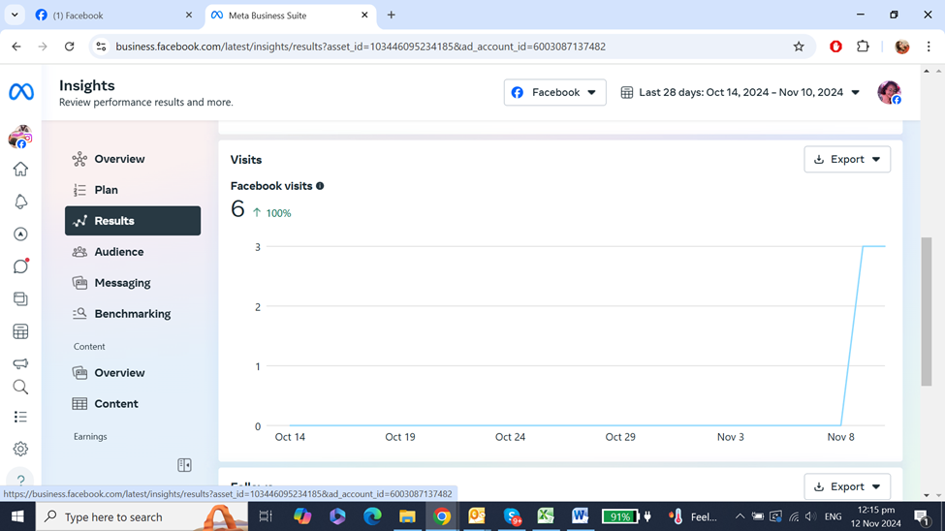Open the content posts icon in left rail
Screen dimensions: 945x531
[20, 299]
